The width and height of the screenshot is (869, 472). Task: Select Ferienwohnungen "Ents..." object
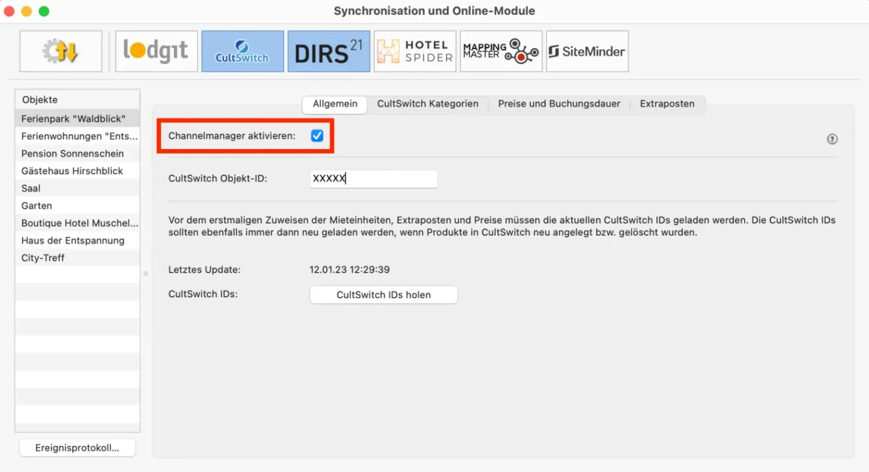click(x=77, y=137)
